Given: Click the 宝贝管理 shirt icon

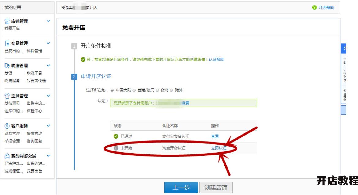Looking at the screenshot, I should (x=7, y=96).
